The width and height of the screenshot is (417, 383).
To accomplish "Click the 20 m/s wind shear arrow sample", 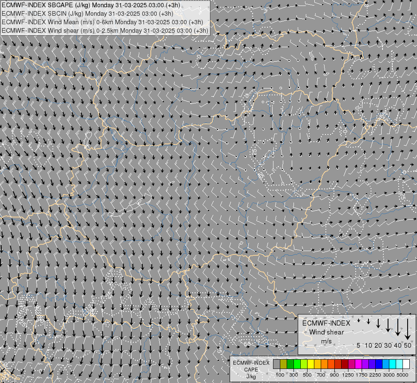I will tap(378, 323).
